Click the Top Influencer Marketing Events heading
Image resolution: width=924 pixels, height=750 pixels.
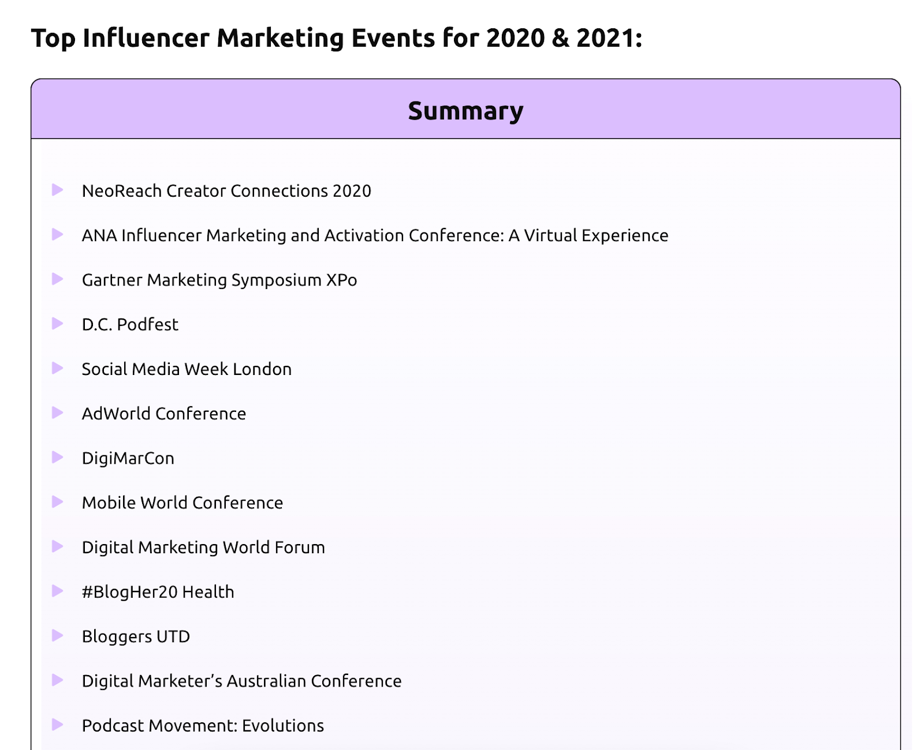pyautogui.click(x=337, y=38)
